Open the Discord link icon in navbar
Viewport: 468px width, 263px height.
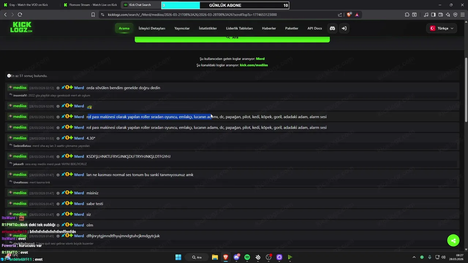332,28
